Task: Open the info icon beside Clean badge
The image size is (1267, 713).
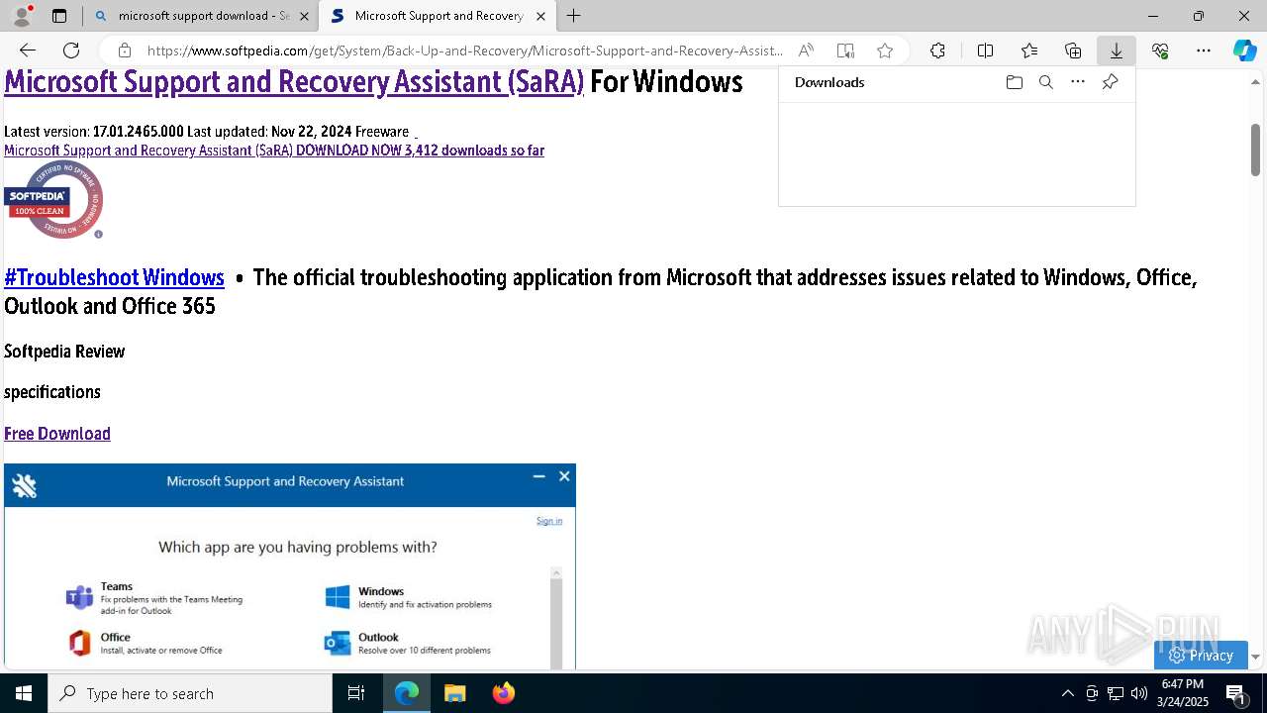Action: [x=98, y=235]
